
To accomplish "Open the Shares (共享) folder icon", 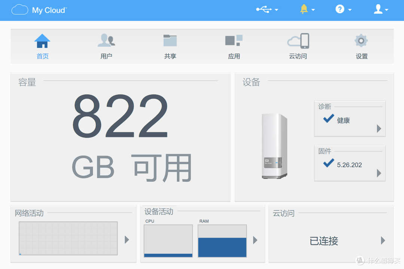I will pyautogui.click(x=170, y=41).
